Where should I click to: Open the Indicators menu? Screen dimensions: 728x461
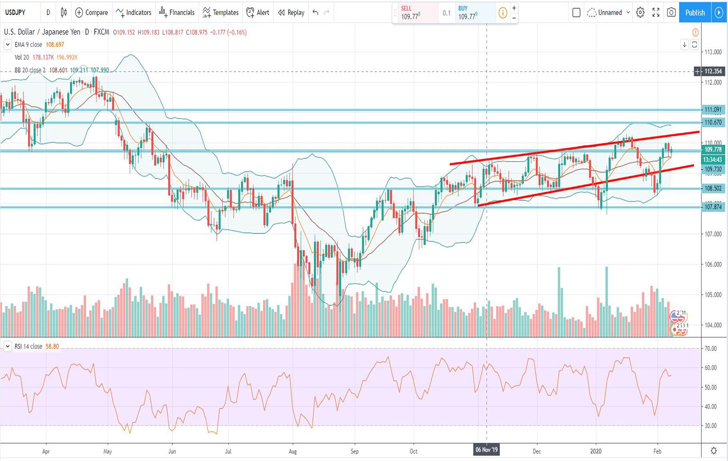coord(134,13)
